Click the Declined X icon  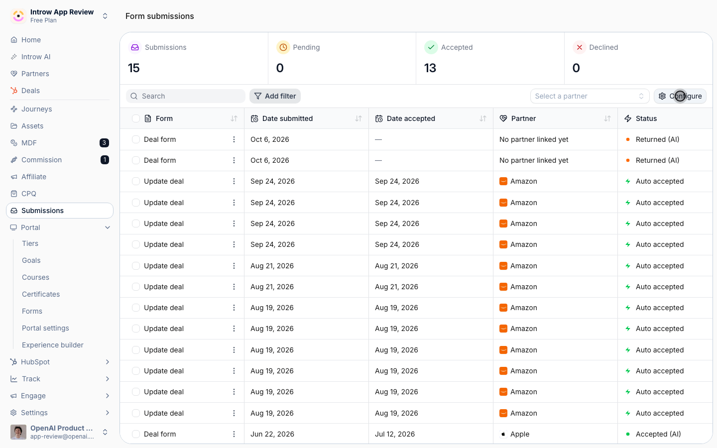[579, 47]
